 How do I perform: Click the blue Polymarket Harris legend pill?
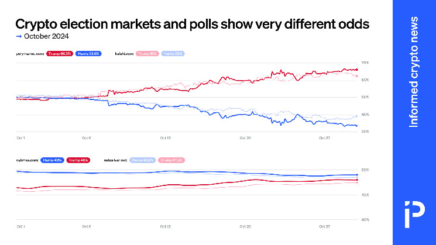tap(89, 53)
